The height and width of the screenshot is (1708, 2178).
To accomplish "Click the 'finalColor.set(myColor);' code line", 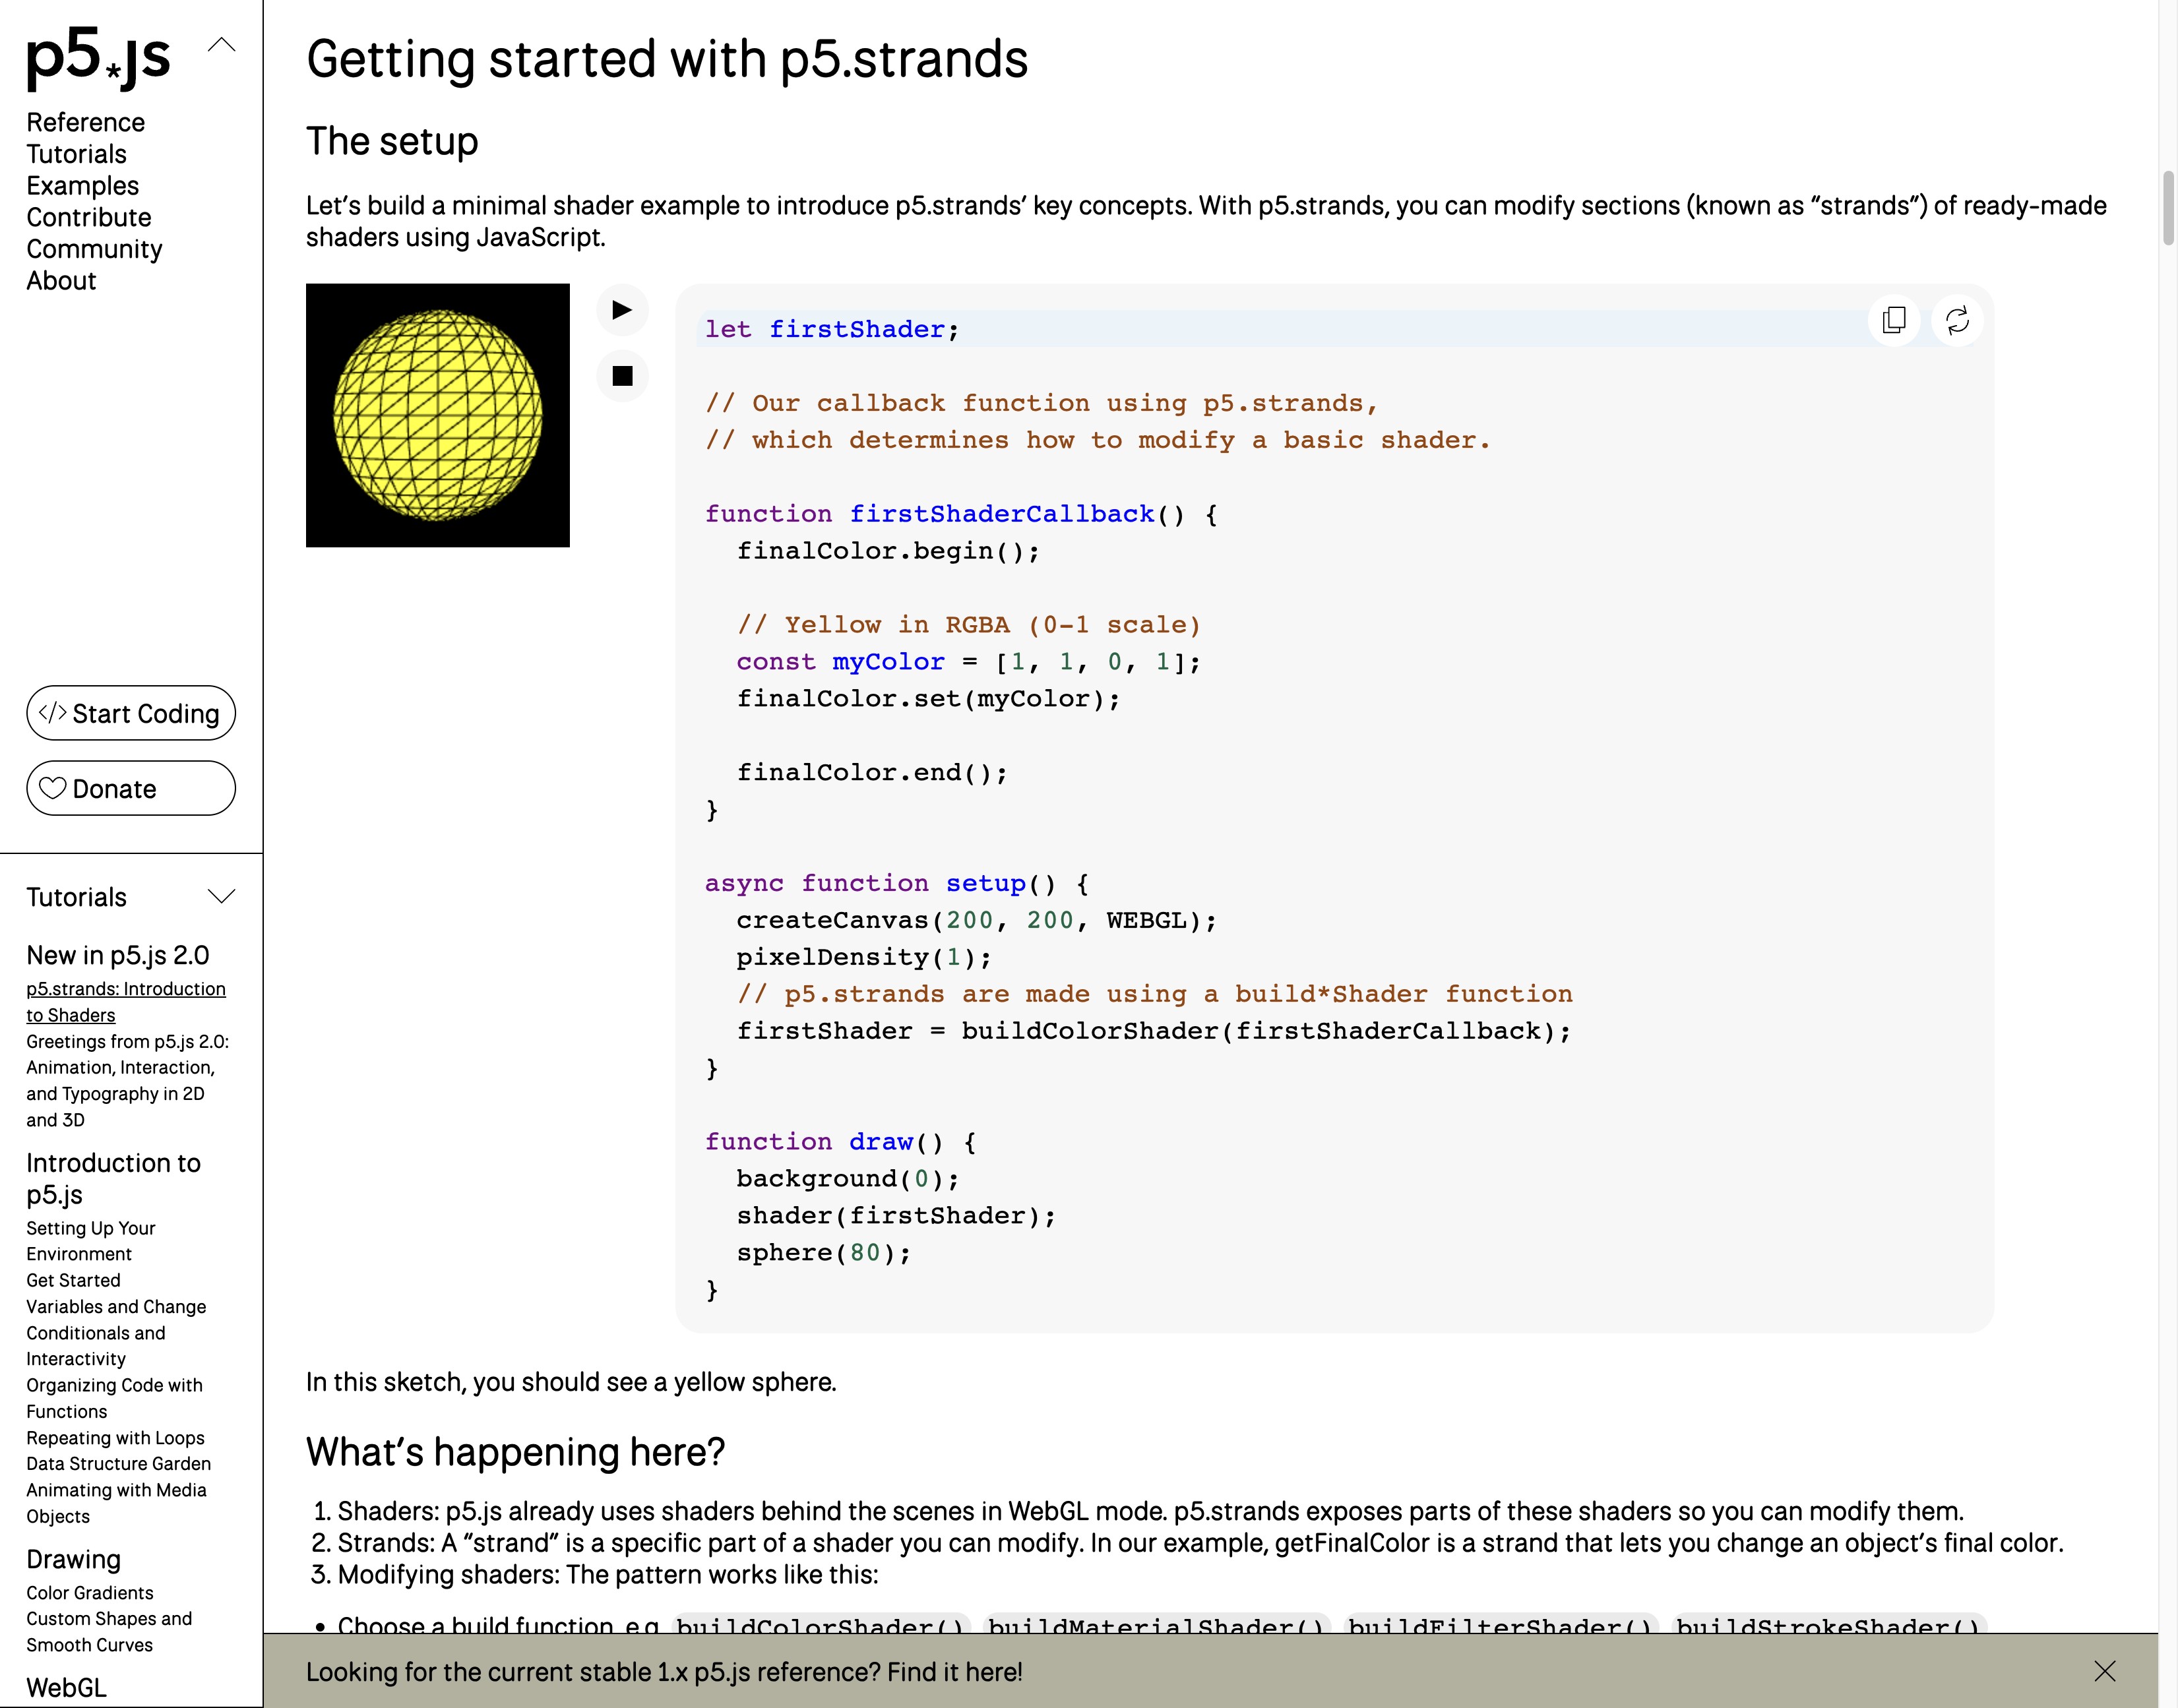I will tap(929, 699).
